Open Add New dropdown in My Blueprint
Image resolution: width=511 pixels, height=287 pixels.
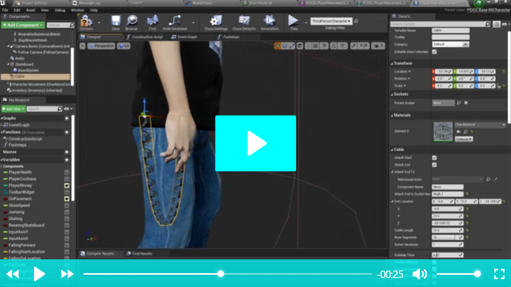13,109
